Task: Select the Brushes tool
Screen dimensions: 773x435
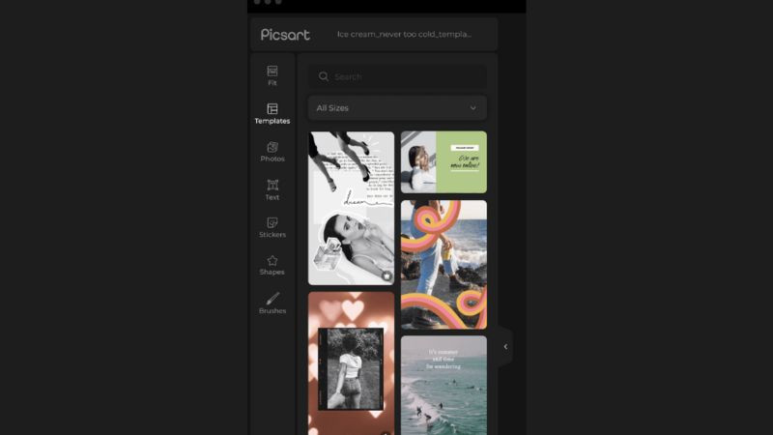Action: click(272, 304)
